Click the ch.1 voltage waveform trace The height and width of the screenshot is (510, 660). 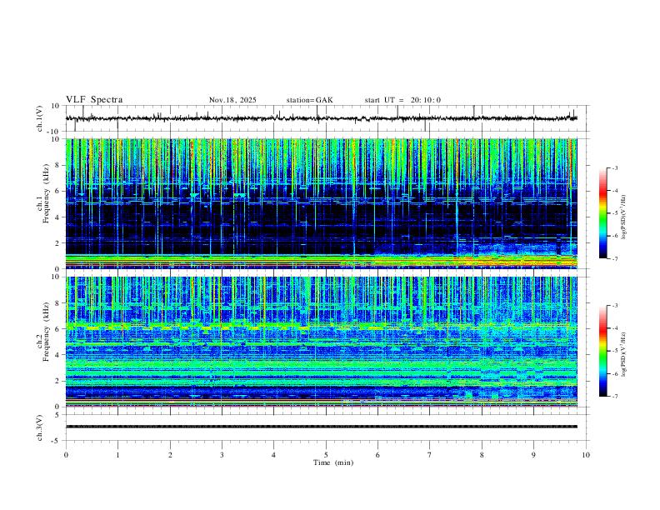click(321, 118)
